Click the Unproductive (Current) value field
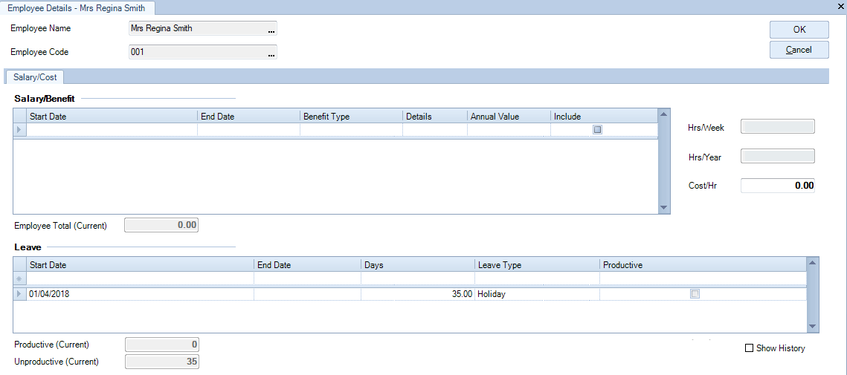This screenshot has width=847, height=375. click(x=161, y=362)
